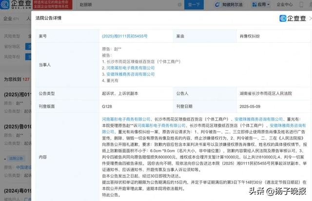Open 河南幂彤电子商务有限公司 in the party list
The image size is (312, 201).
click(x=131, y=68)
